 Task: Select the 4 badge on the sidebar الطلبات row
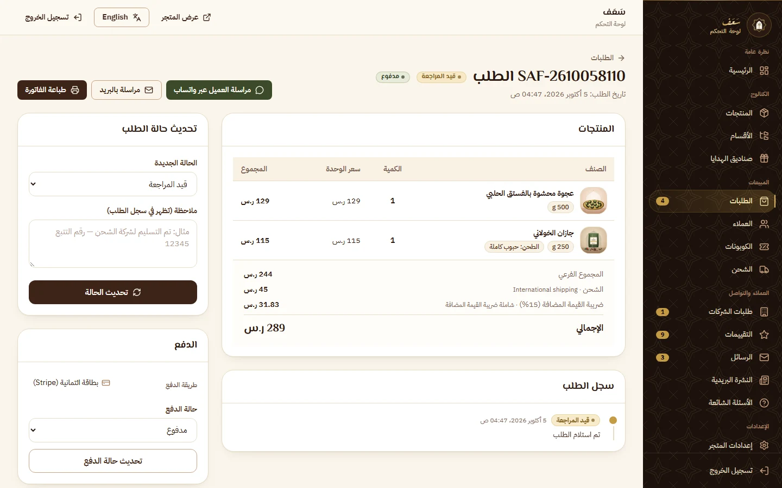(x=662, y=201)
